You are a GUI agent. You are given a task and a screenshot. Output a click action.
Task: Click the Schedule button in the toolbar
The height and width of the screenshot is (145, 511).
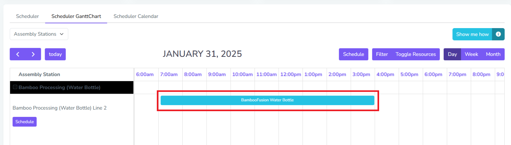click(353, 54)
